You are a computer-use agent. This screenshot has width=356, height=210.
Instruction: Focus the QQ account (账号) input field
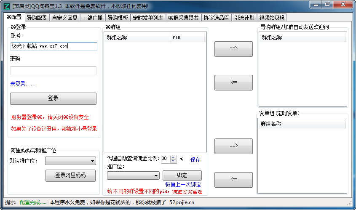click(54, 46)
